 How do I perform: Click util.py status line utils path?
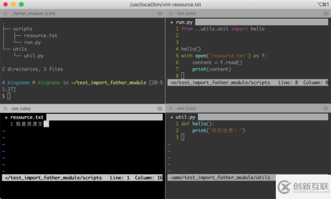point(220,178)
